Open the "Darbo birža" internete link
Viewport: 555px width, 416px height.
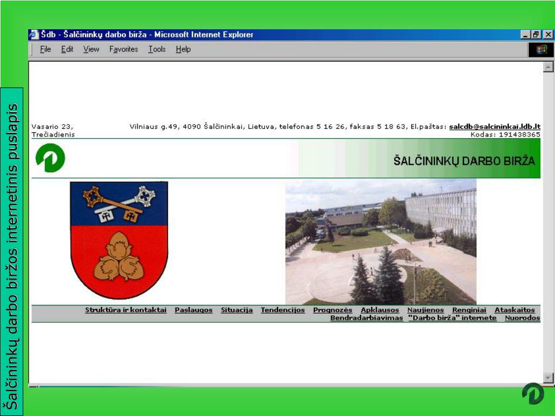(453, 318)
